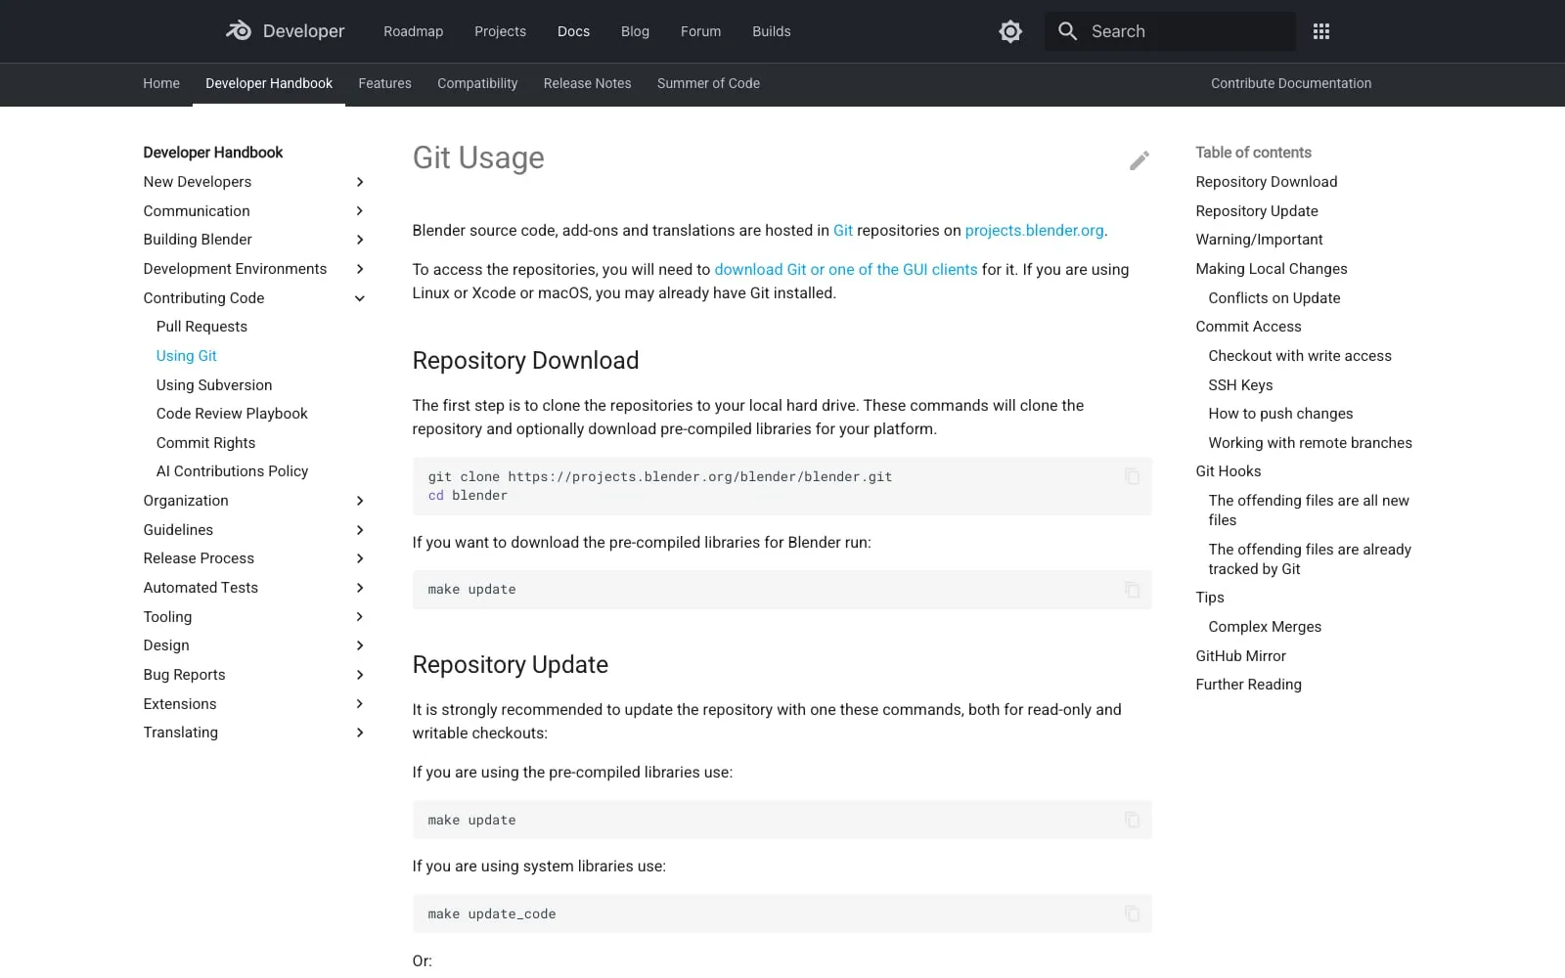Open the apps grid menu icon

coord(1321,31)
